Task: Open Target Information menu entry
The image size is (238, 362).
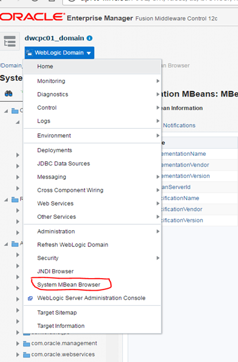Action: coord(61,326)
